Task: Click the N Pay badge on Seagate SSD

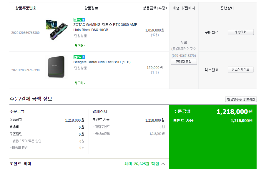Action: click(79, 57)
